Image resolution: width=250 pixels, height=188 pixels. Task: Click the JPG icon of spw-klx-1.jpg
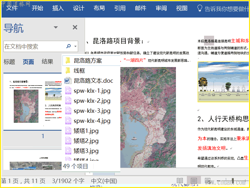click(68, 91)
